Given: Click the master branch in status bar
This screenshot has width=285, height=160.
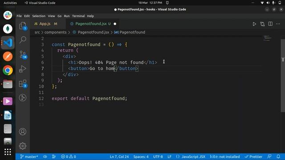Looking at the screenshot, I should (29, 156).
